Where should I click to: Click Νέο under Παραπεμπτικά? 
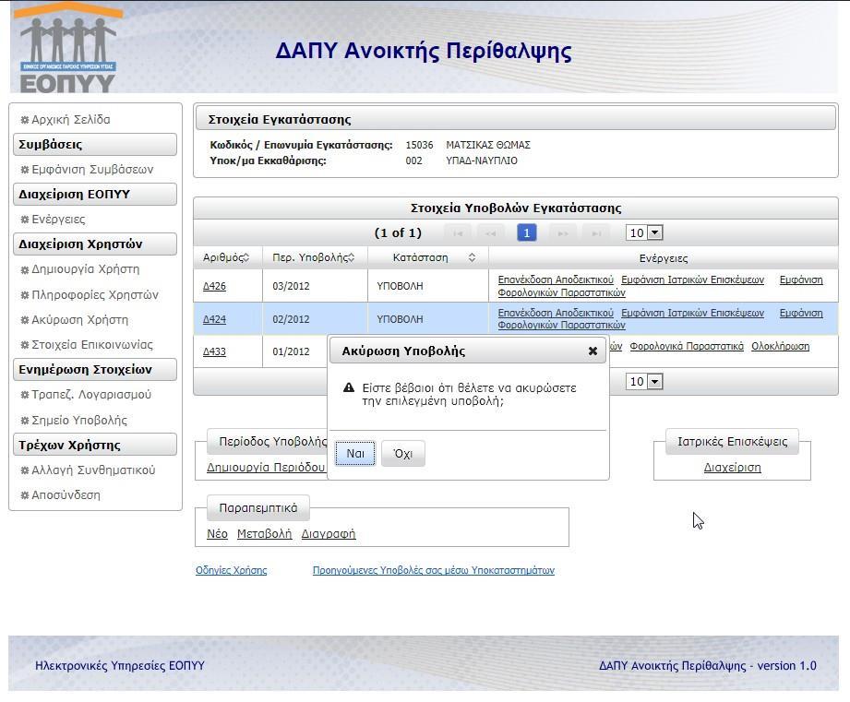pos(217,534)
